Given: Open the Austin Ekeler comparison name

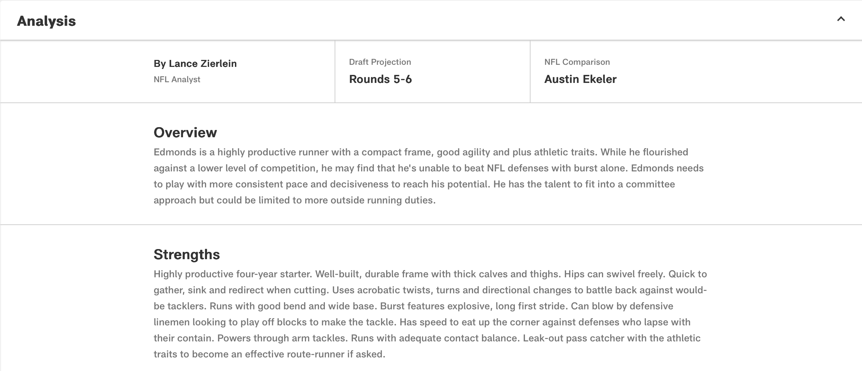Looking at the screenshot, I should [580, 79].
